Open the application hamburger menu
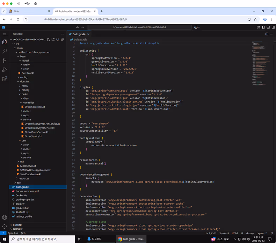 [5, 34]
